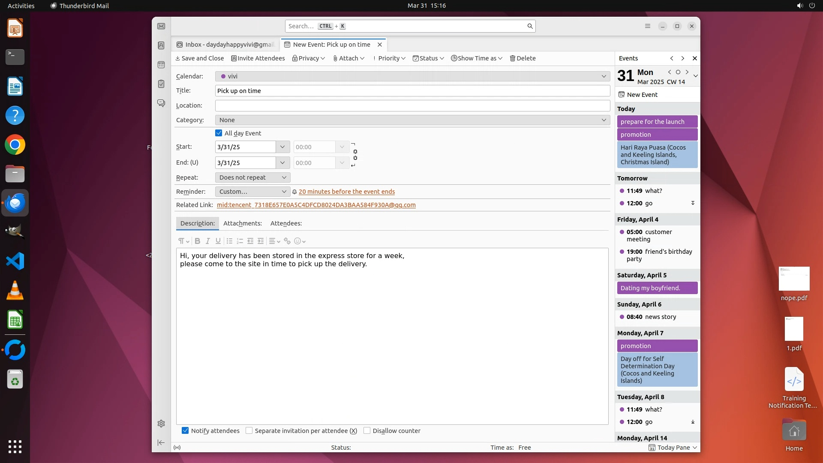Expand the Category dropdown showing None
This screenshot has height=463, width=823.
412,120
